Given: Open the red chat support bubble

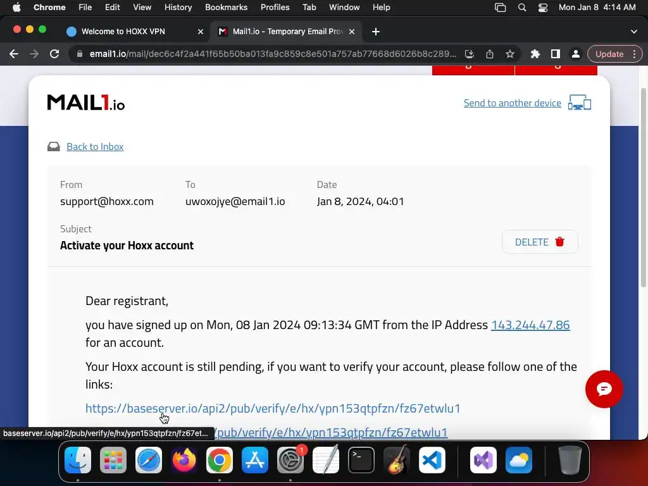Looking at the screenshot, I should [604, 389].
